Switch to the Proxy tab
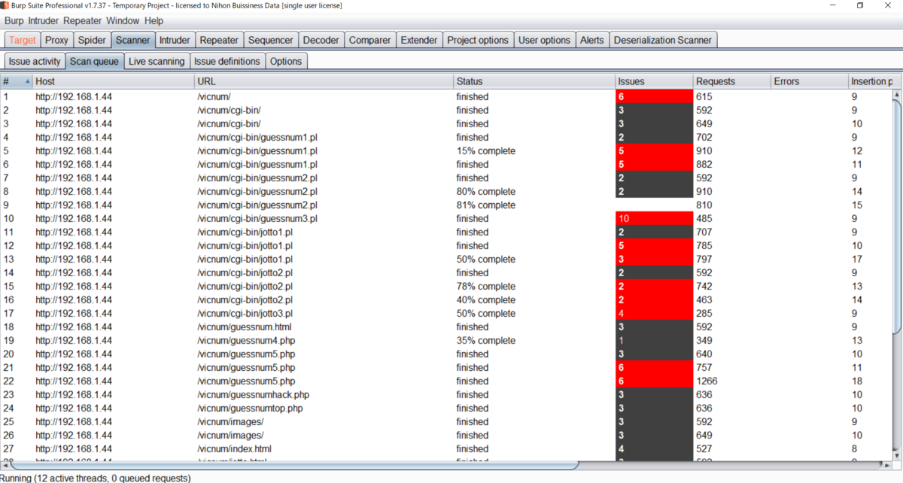This screenshot has width=903, height=483. 56,40
